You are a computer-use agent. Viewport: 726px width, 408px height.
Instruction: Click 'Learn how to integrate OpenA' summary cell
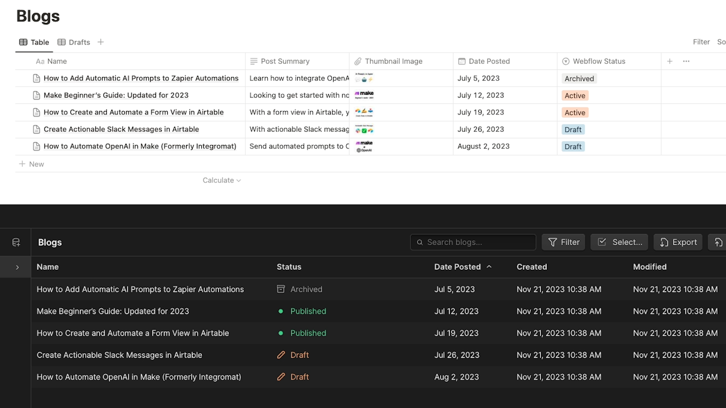[297, 78]
